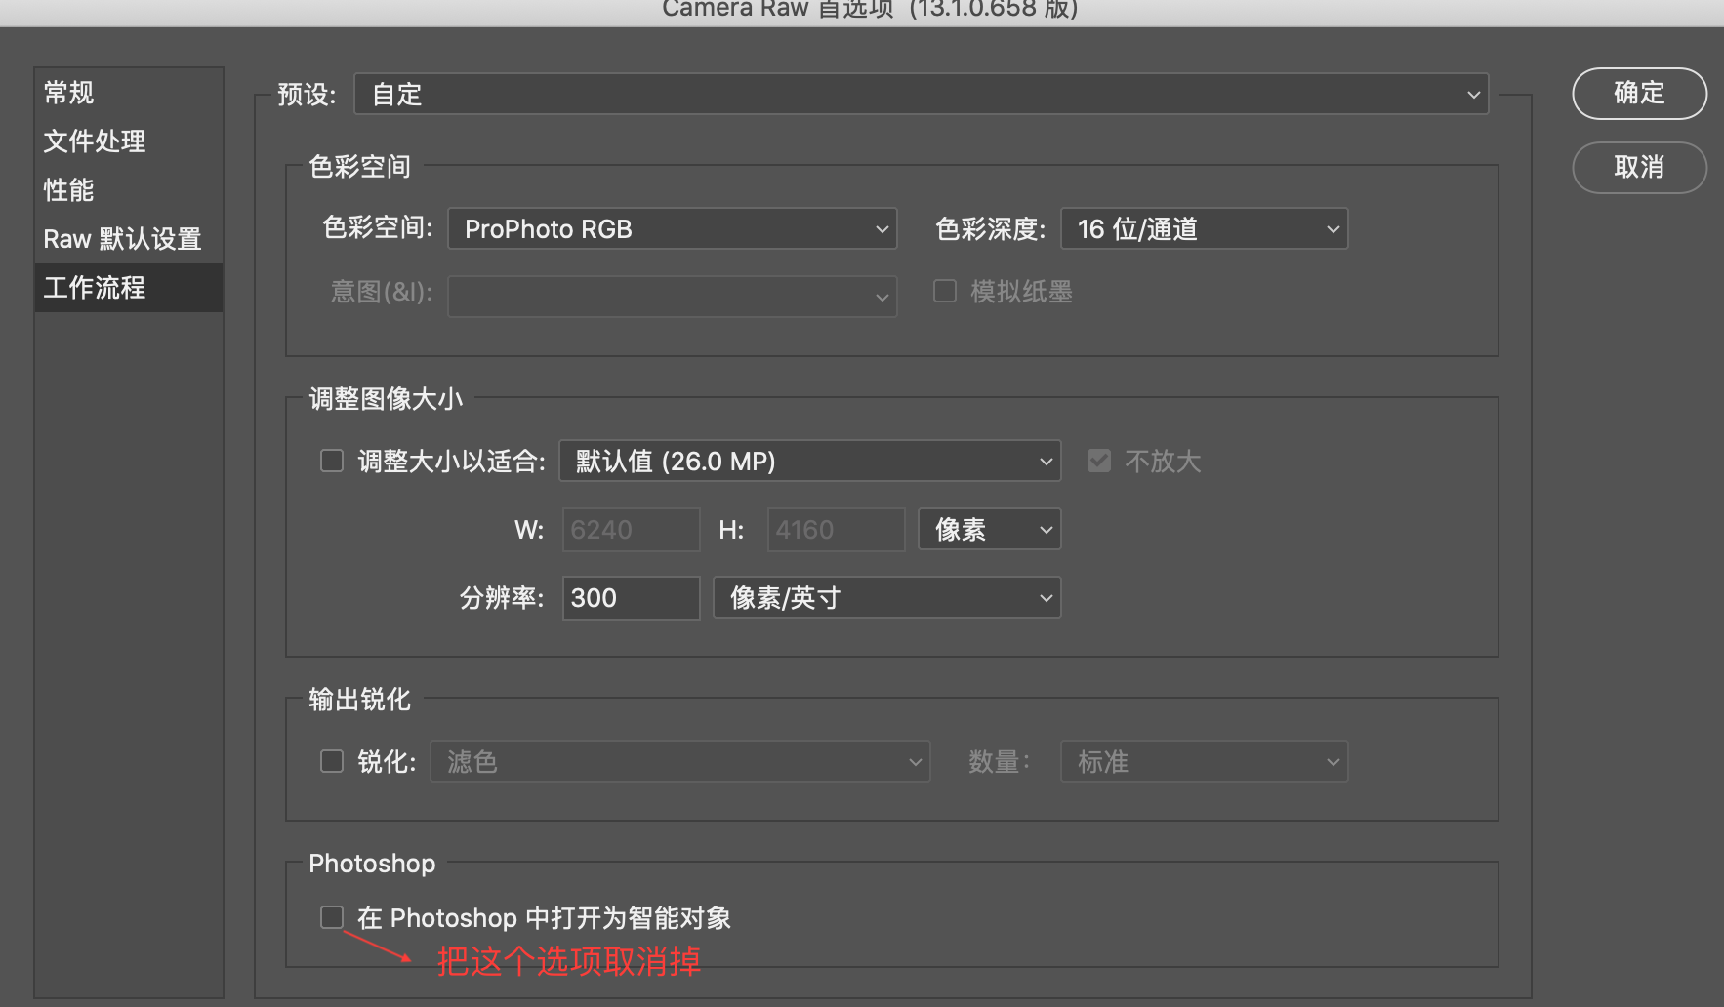Enable the 锐化 checkbox
The image size is (1724, 1007).
point(332,761)
